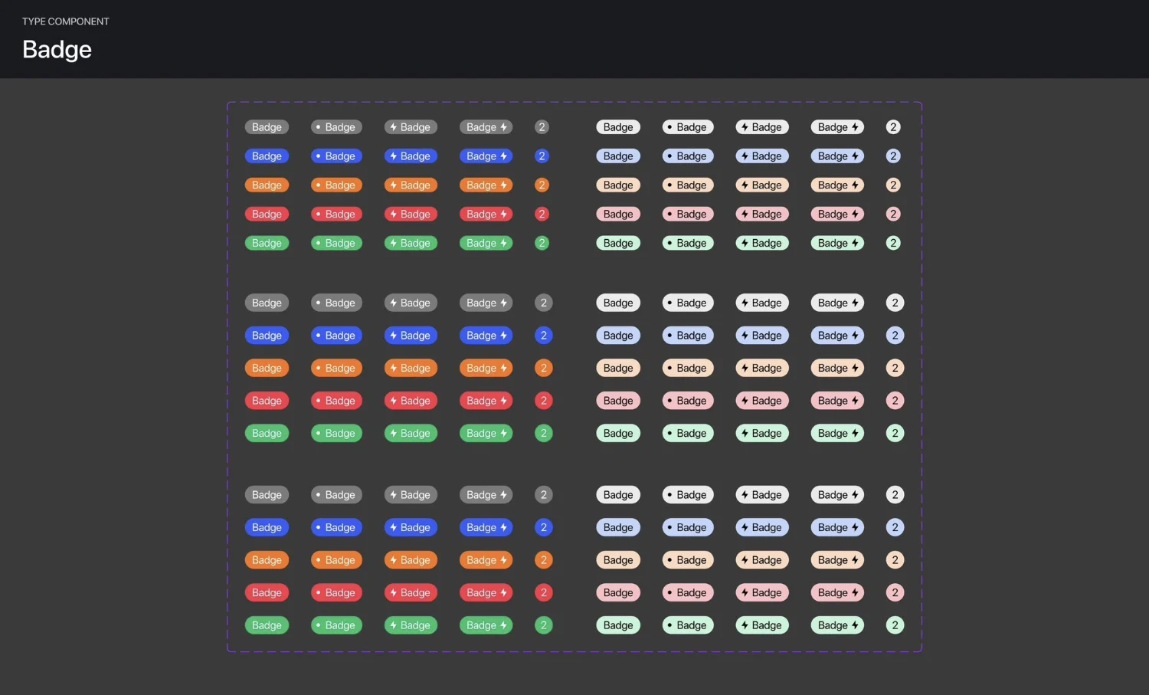Click the largest light green number 2 badge

(x=895, y=625)
